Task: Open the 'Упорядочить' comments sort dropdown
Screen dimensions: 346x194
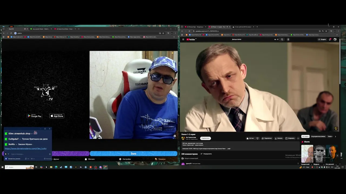Action: tap(206, 154)
